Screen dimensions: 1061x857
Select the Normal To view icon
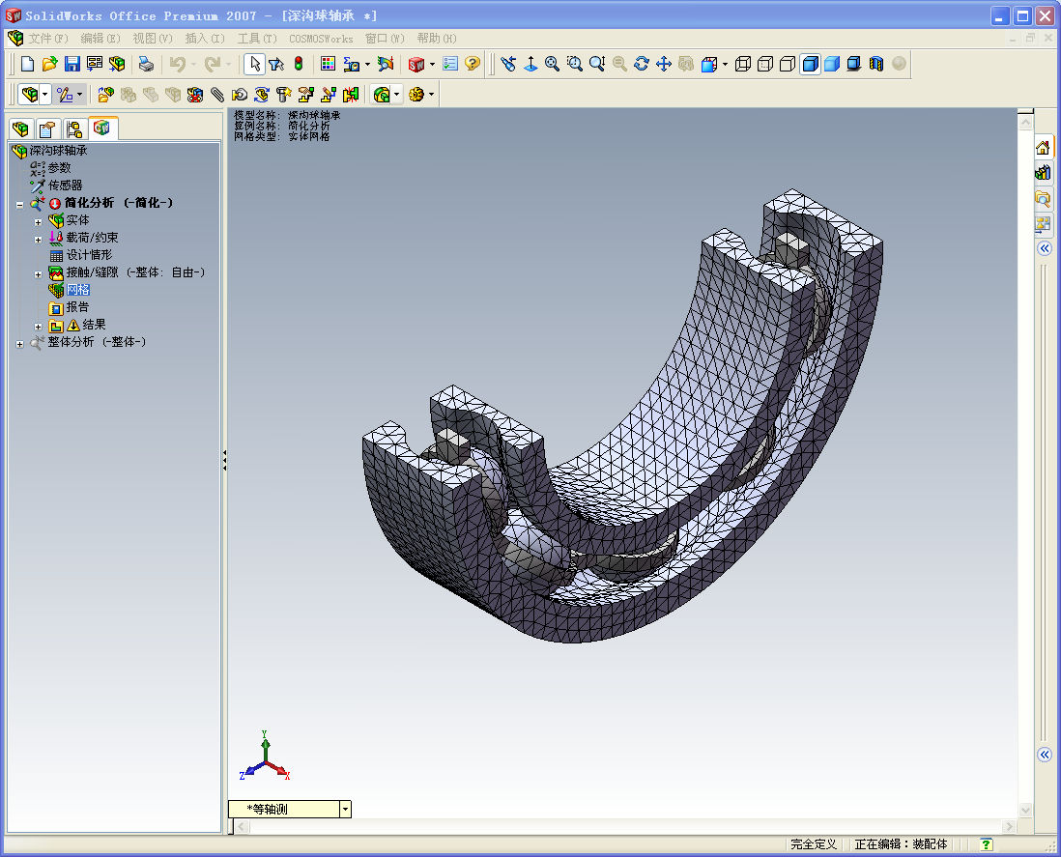[x=530, y=65]
